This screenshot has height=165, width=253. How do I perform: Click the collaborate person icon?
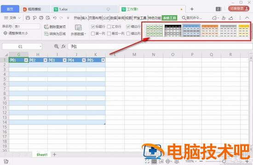pyautogui.click(x=224, y=18)
